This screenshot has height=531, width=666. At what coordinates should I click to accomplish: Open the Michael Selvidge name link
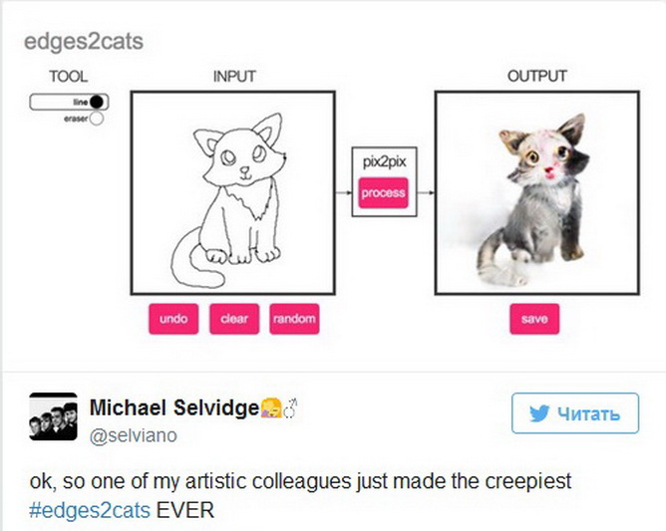tap(173, 407)
